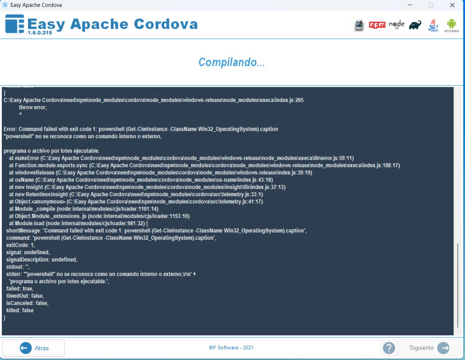Click the 'at windowsRelease' stack trace line
The image size is (465, 360).
[161, 173]
